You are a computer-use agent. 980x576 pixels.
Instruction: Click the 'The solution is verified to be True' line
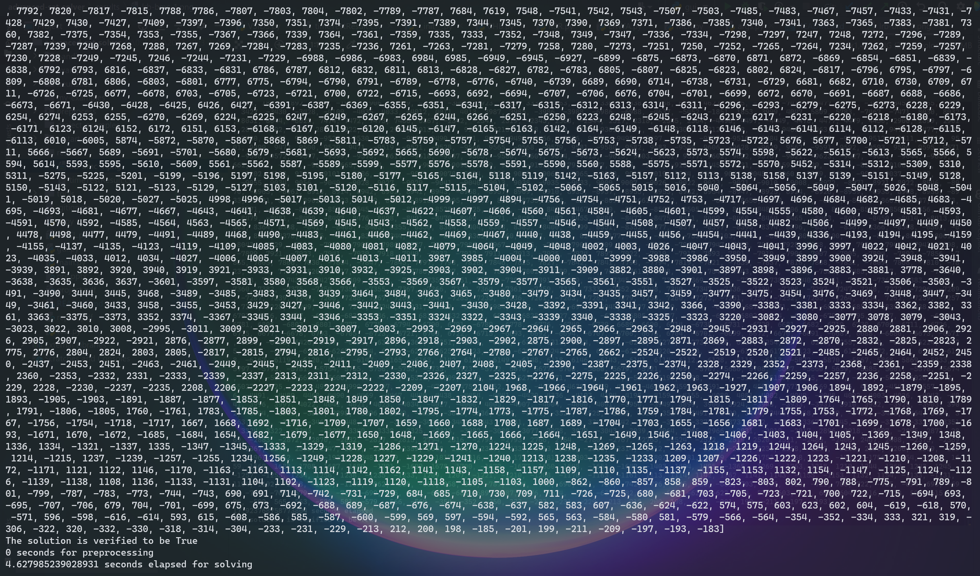[x=101, y=541]
